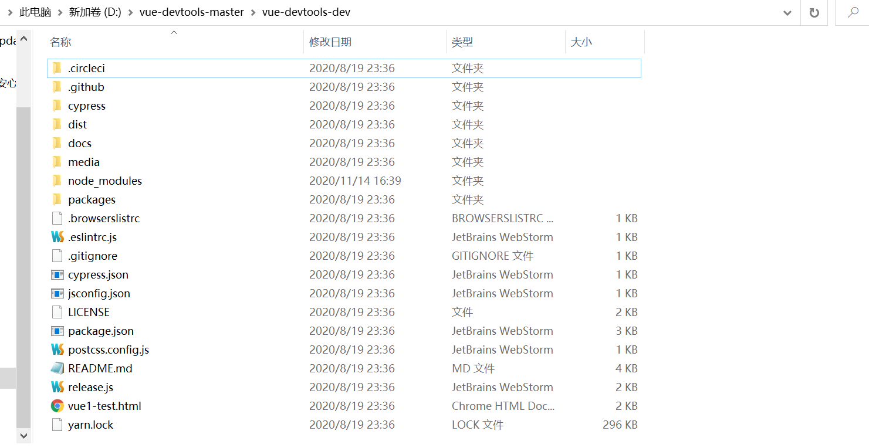Select the file name vue1-test.html
The image size is (869, 448).
point(104,406)
